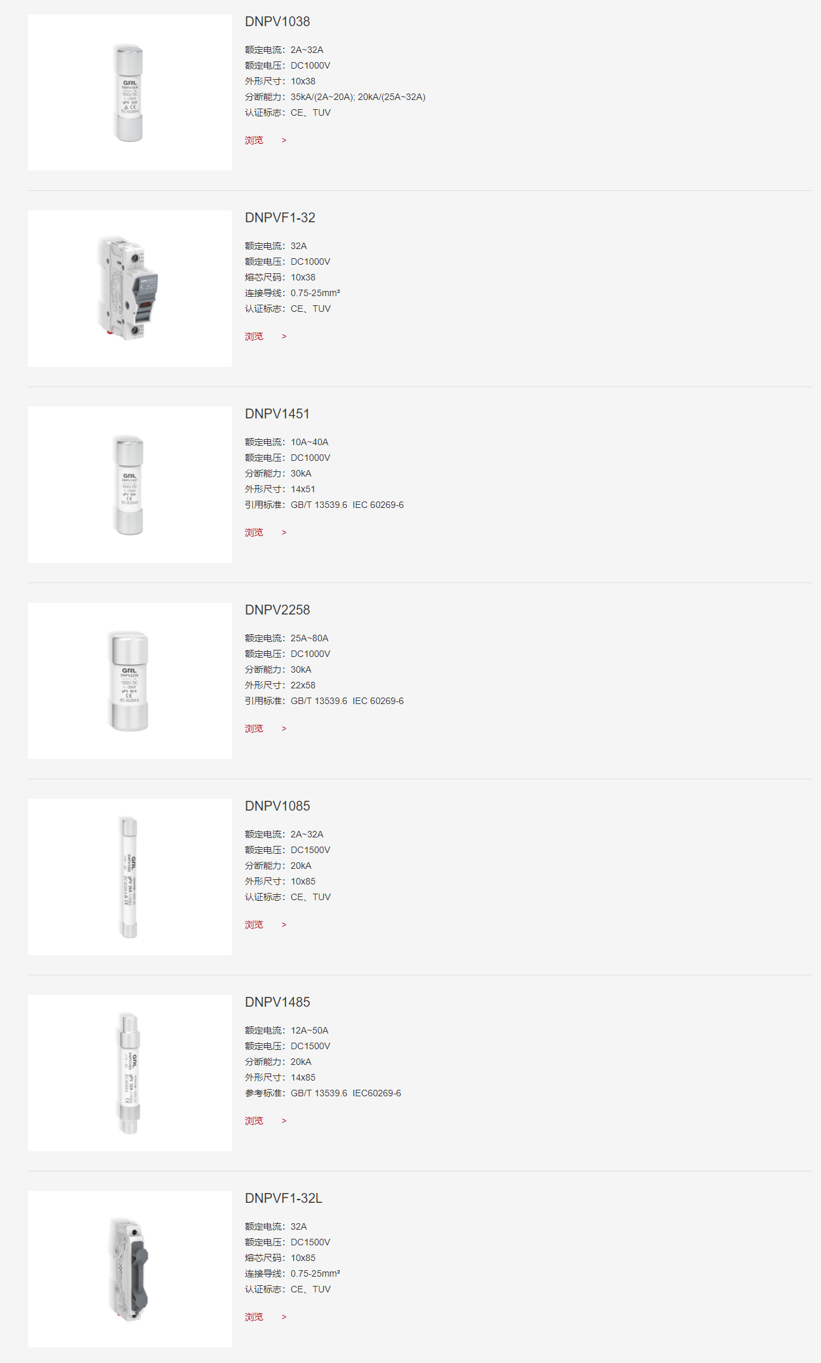Viewport: 821px width, 1363px height.
Task: Click the red arrow beside DNPVF1-32L's 浏览
Action: pos(284,1317)
